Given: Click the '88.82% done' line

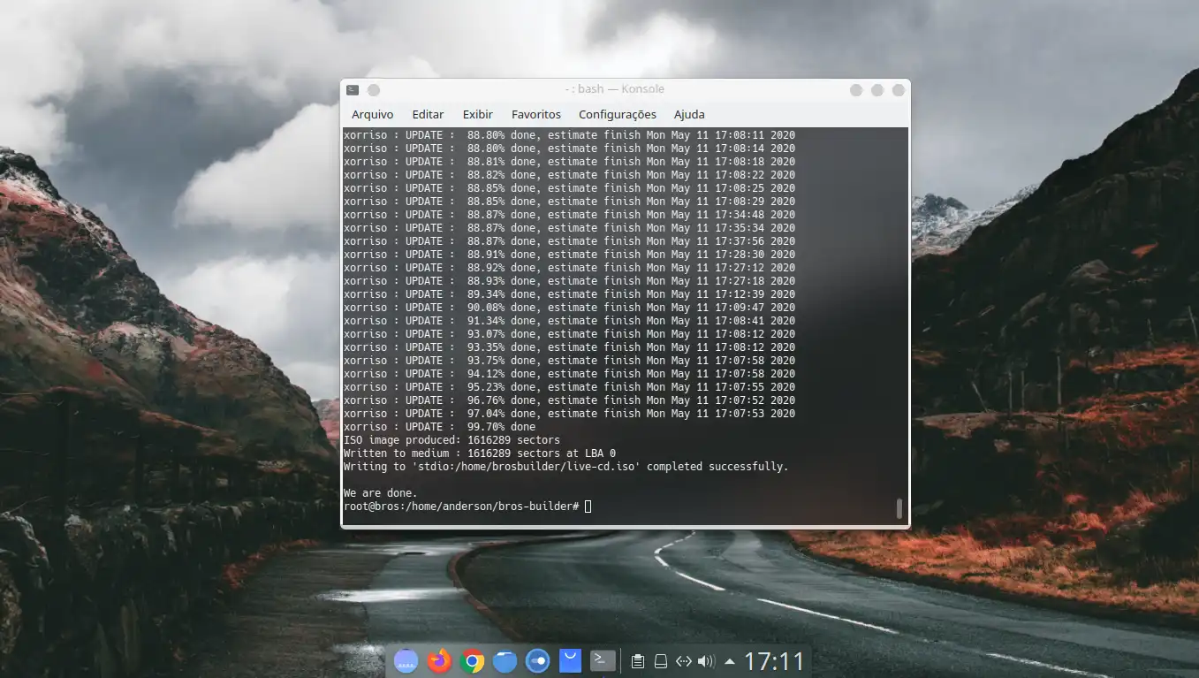Looking at the screenshot, I should tap(569, 175).
